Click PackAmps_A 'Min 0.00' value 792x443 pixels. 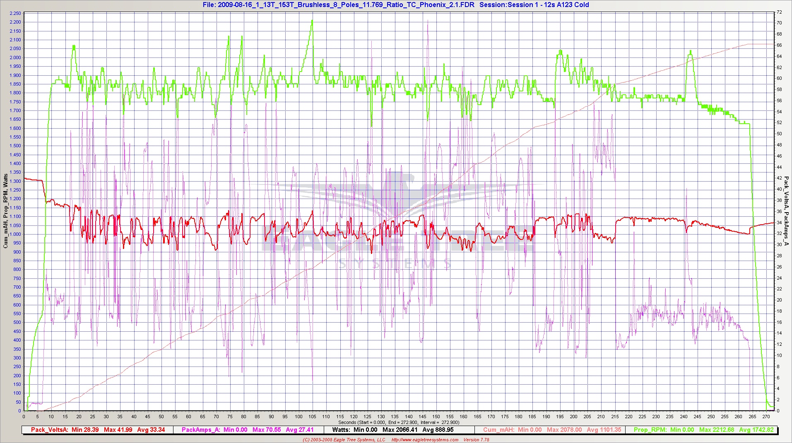pyautogui.click(x=236, y=430)
